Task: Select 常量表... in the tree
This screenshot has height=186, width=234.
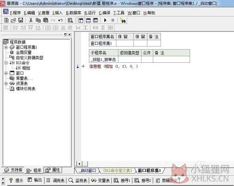Action: [24, 78]
